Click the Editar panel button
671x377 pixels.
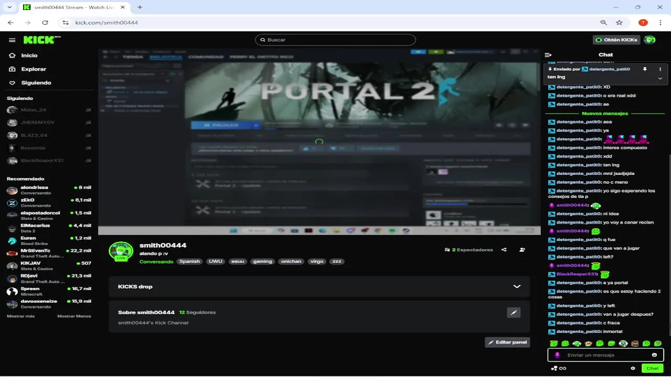click(x=507, y=342)
